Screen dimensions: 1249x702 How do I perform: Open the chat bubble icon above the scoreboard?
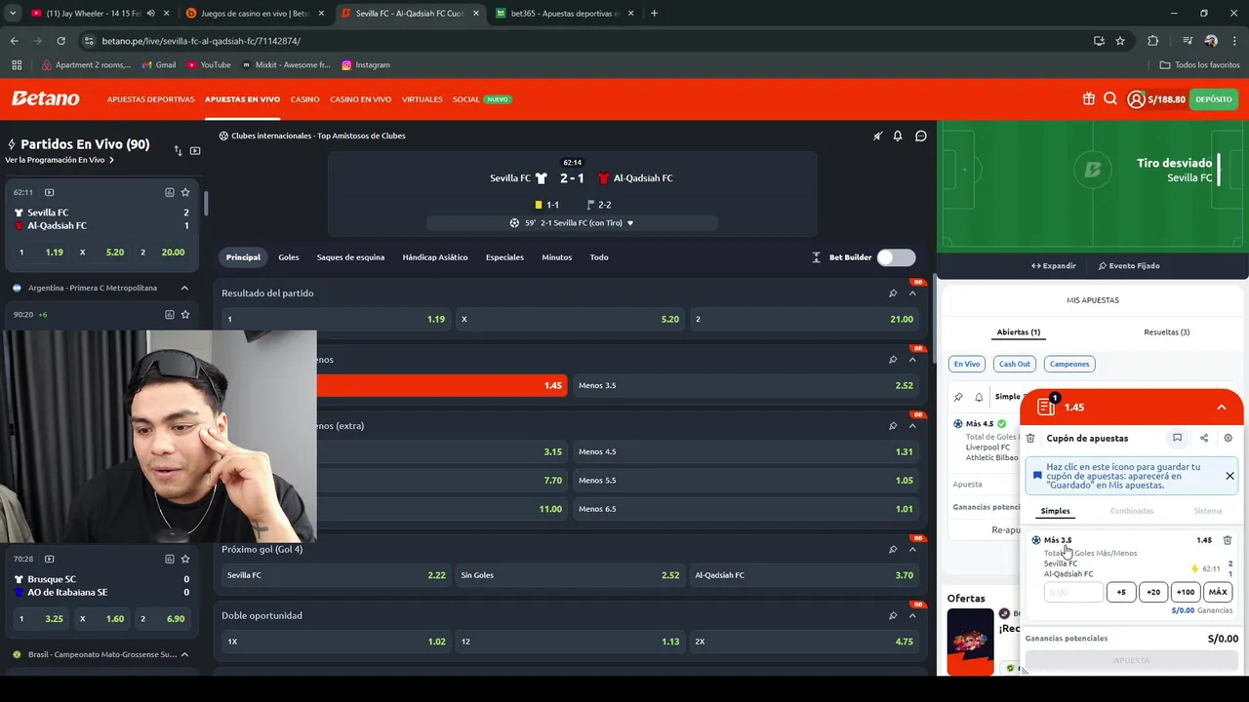(920, 136)
